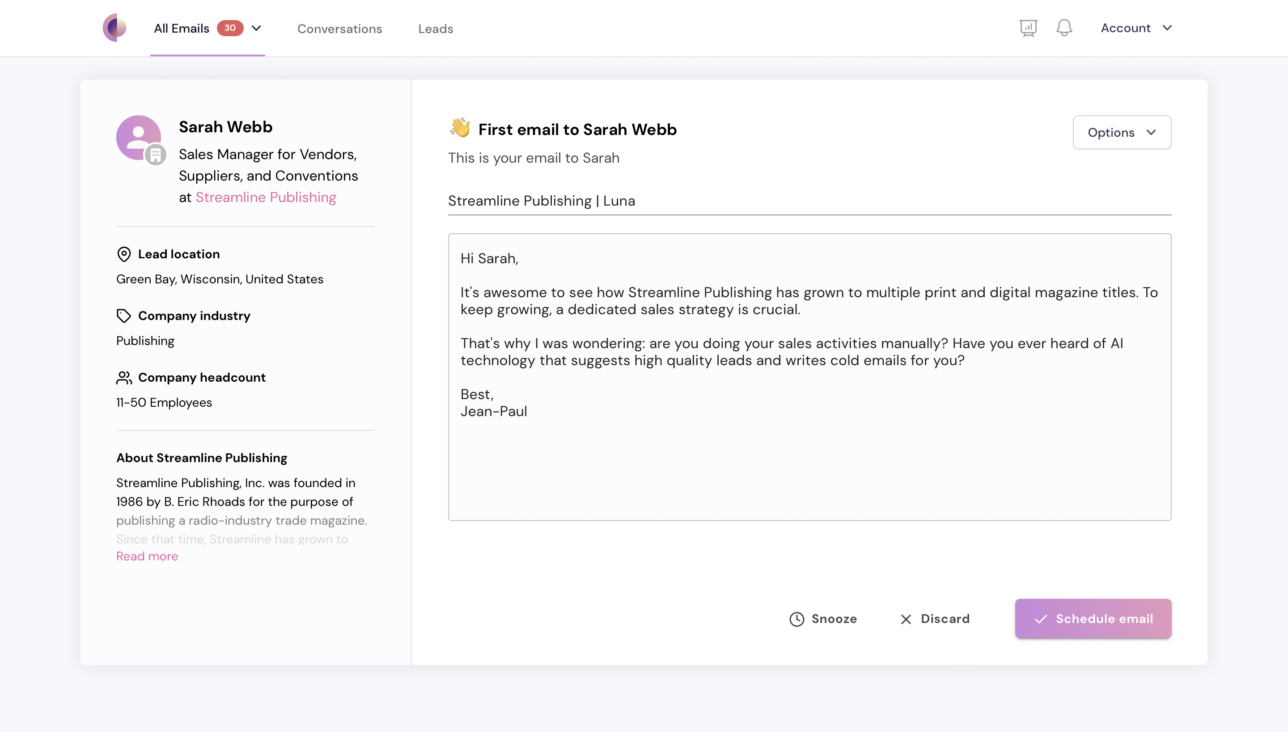This screenshot has width=1288, height=732.
Task: Click the Luna logo
Action: point(114,28)
